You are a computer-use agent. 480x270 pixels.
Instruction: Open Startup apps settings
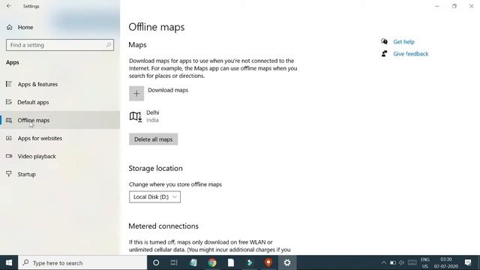(60, 174)
